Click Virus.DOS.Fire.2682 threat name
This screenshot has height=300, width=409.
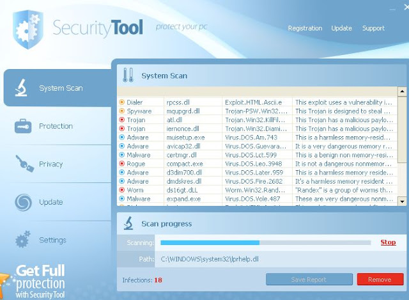click(254, 181)
